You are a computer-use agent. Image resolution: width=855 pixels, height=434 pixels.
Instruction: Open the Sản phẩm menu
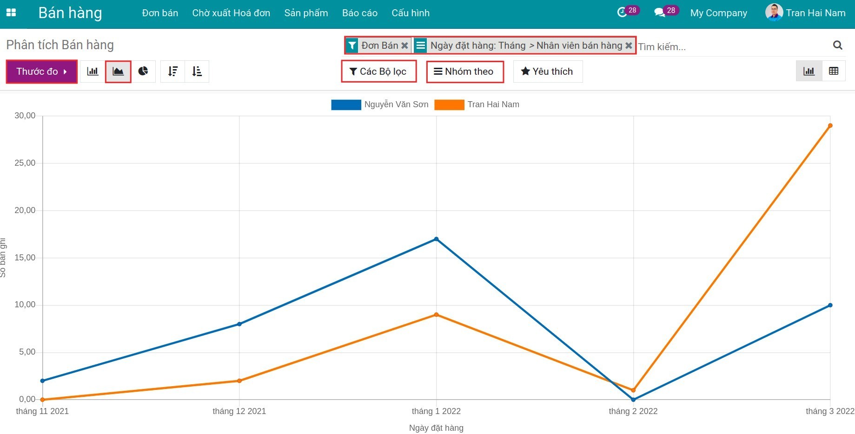306,13
